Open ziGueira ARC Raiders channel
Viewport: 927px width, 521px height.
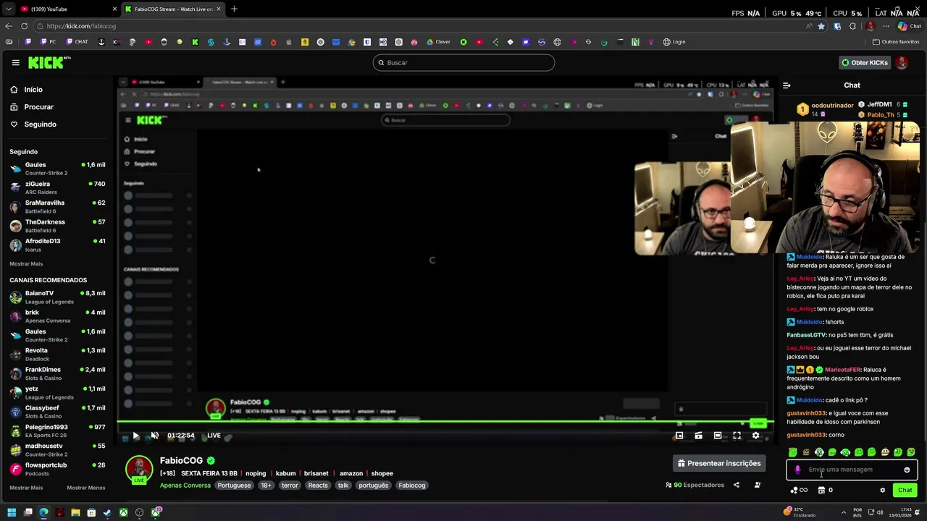click(x=57, y=188)
